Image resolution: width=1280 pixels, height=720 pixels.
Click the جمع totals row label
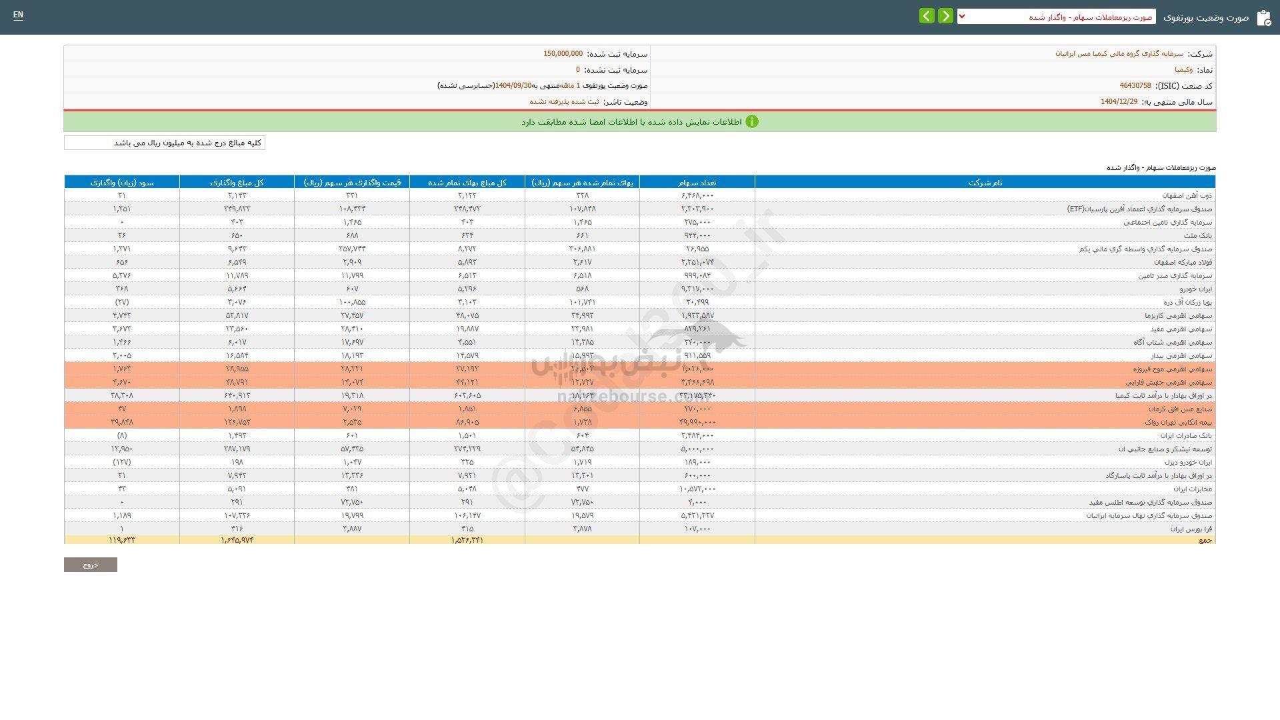[x=1205, y=540]
